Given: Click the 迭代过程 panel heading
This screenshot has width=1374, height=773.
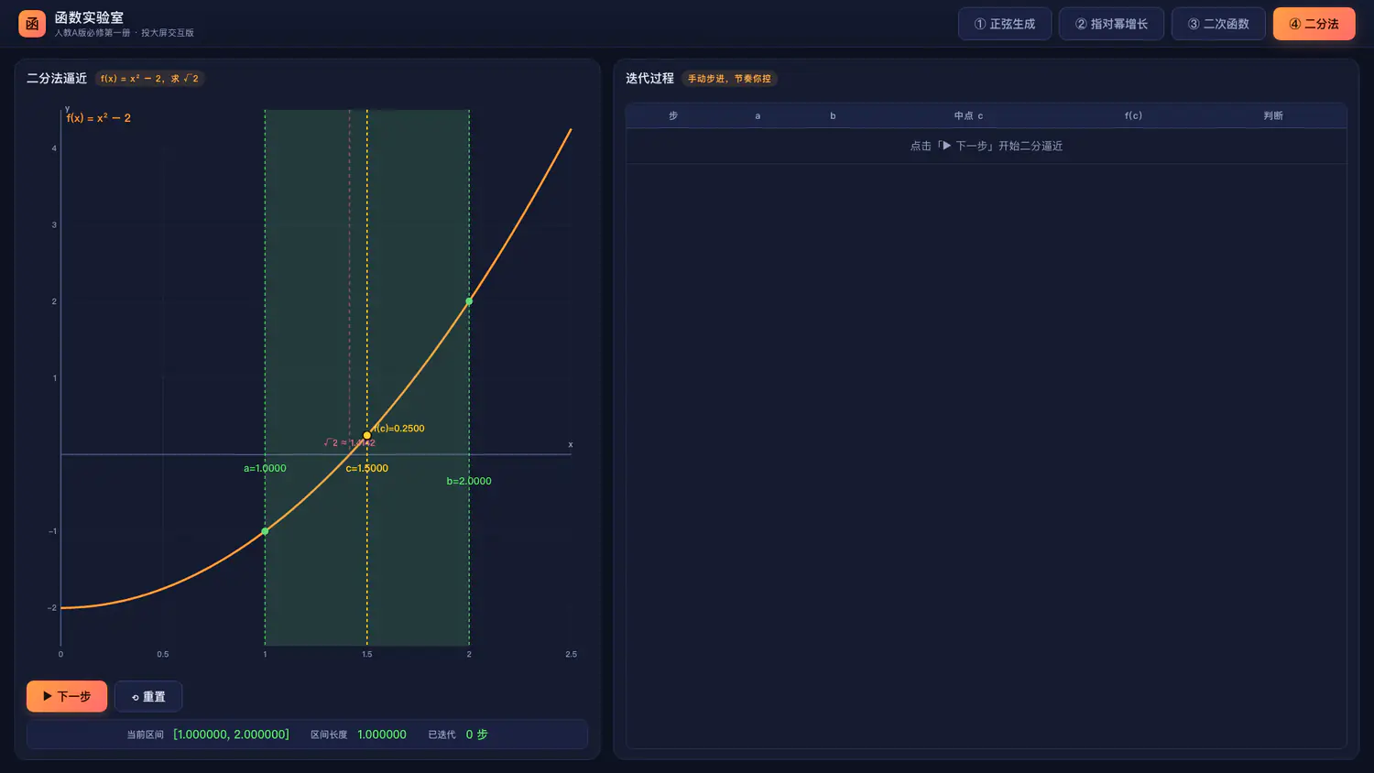Looking at the screenshot, I should pyautogui.click(x=649, y=79).
